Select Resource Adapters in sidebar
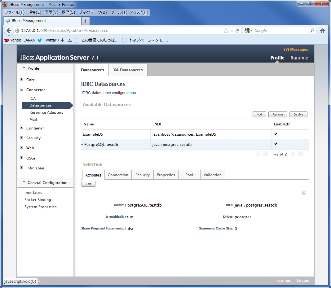 46,112
